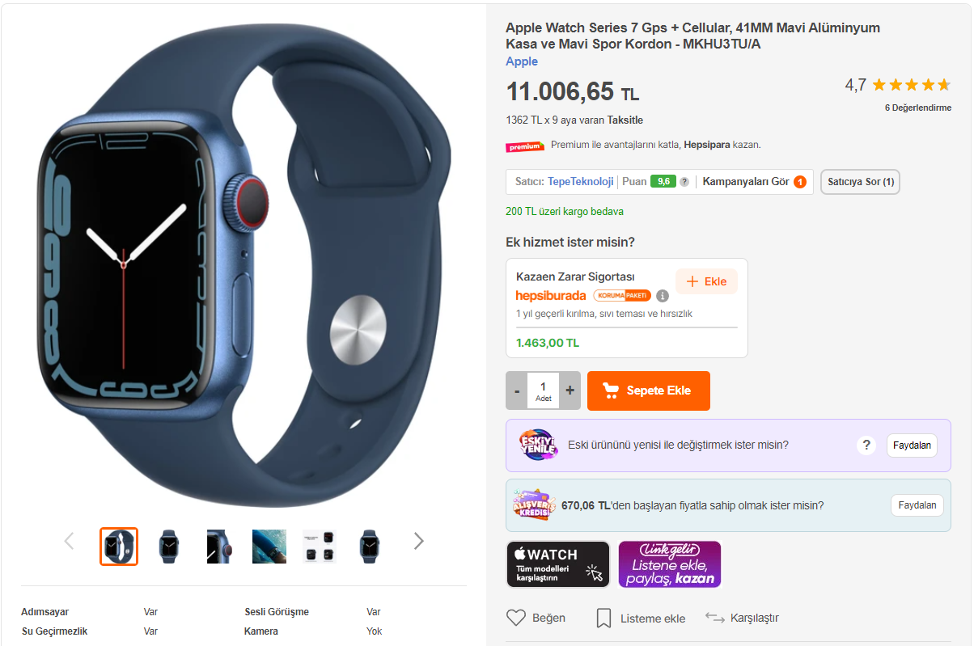
Task: Click the Premium badge icon
Action: [525, 146]
